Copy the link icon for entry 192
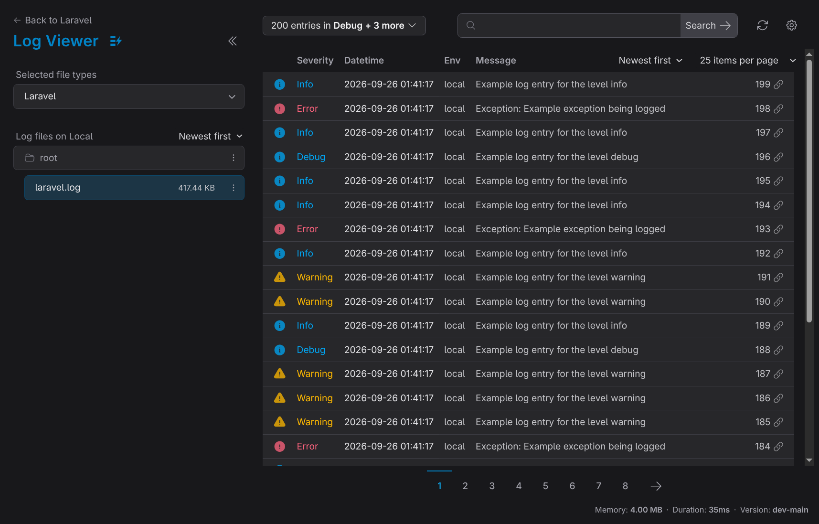The height and width of the screenshot is (524, 819). tap(778, 254)
